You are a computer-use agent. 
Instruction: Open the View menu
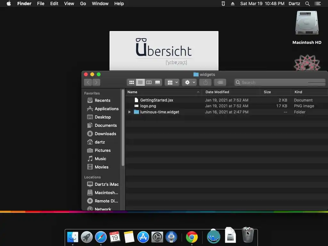point(69,4)
